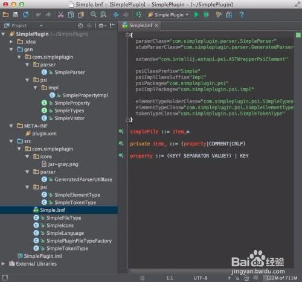Toggle the read-only lock icon in status bar
This screenshot has width=302, height=282.
point(237,278)
